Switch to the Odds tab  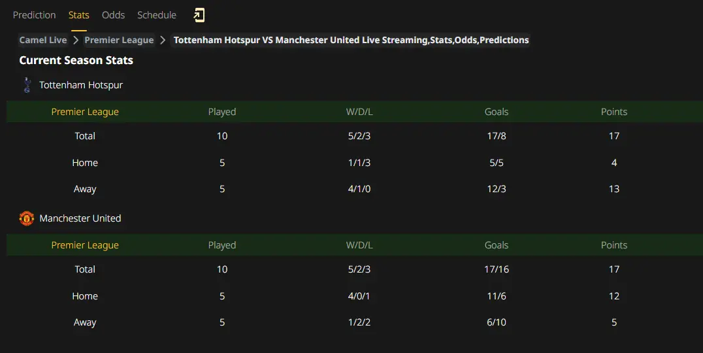113,15
